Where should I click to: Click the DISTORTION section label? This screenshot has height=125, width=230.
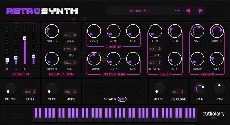[x=113, y=74]
